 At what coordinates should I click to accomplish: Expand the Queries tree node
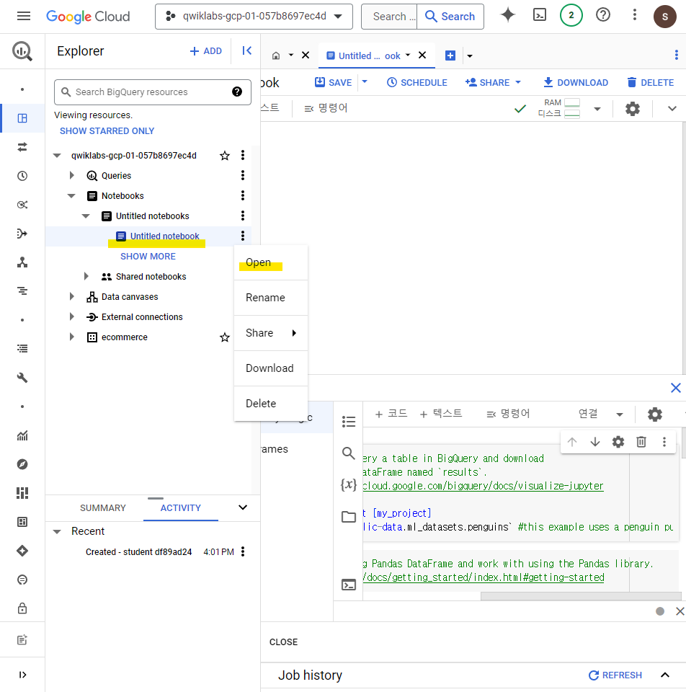[x=72, y=176]
